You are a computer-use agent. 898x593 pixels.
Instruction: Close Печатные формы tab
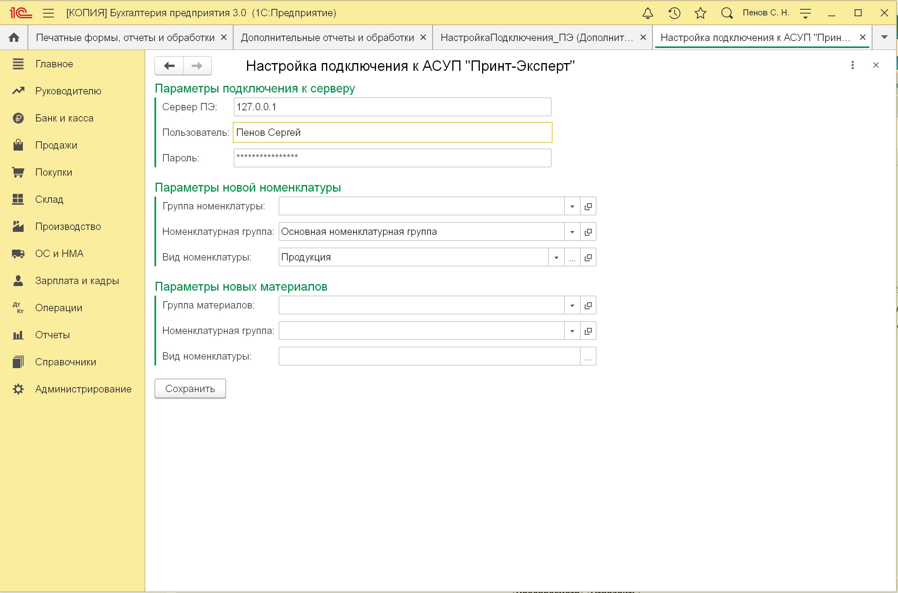click(224, 38)
